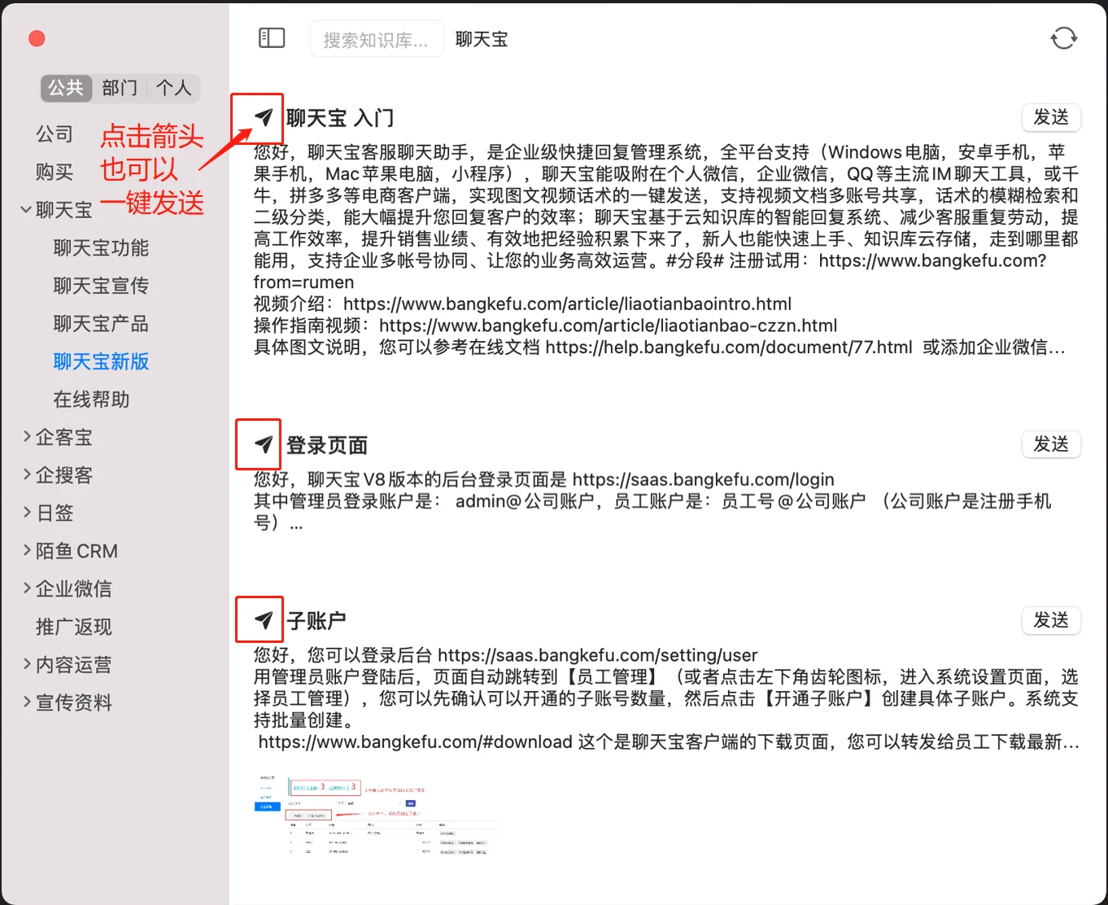Open 聊天宝产品 category
Image resolution: width=1108 pixels, height=905 pixels.
tap(101, 323)
